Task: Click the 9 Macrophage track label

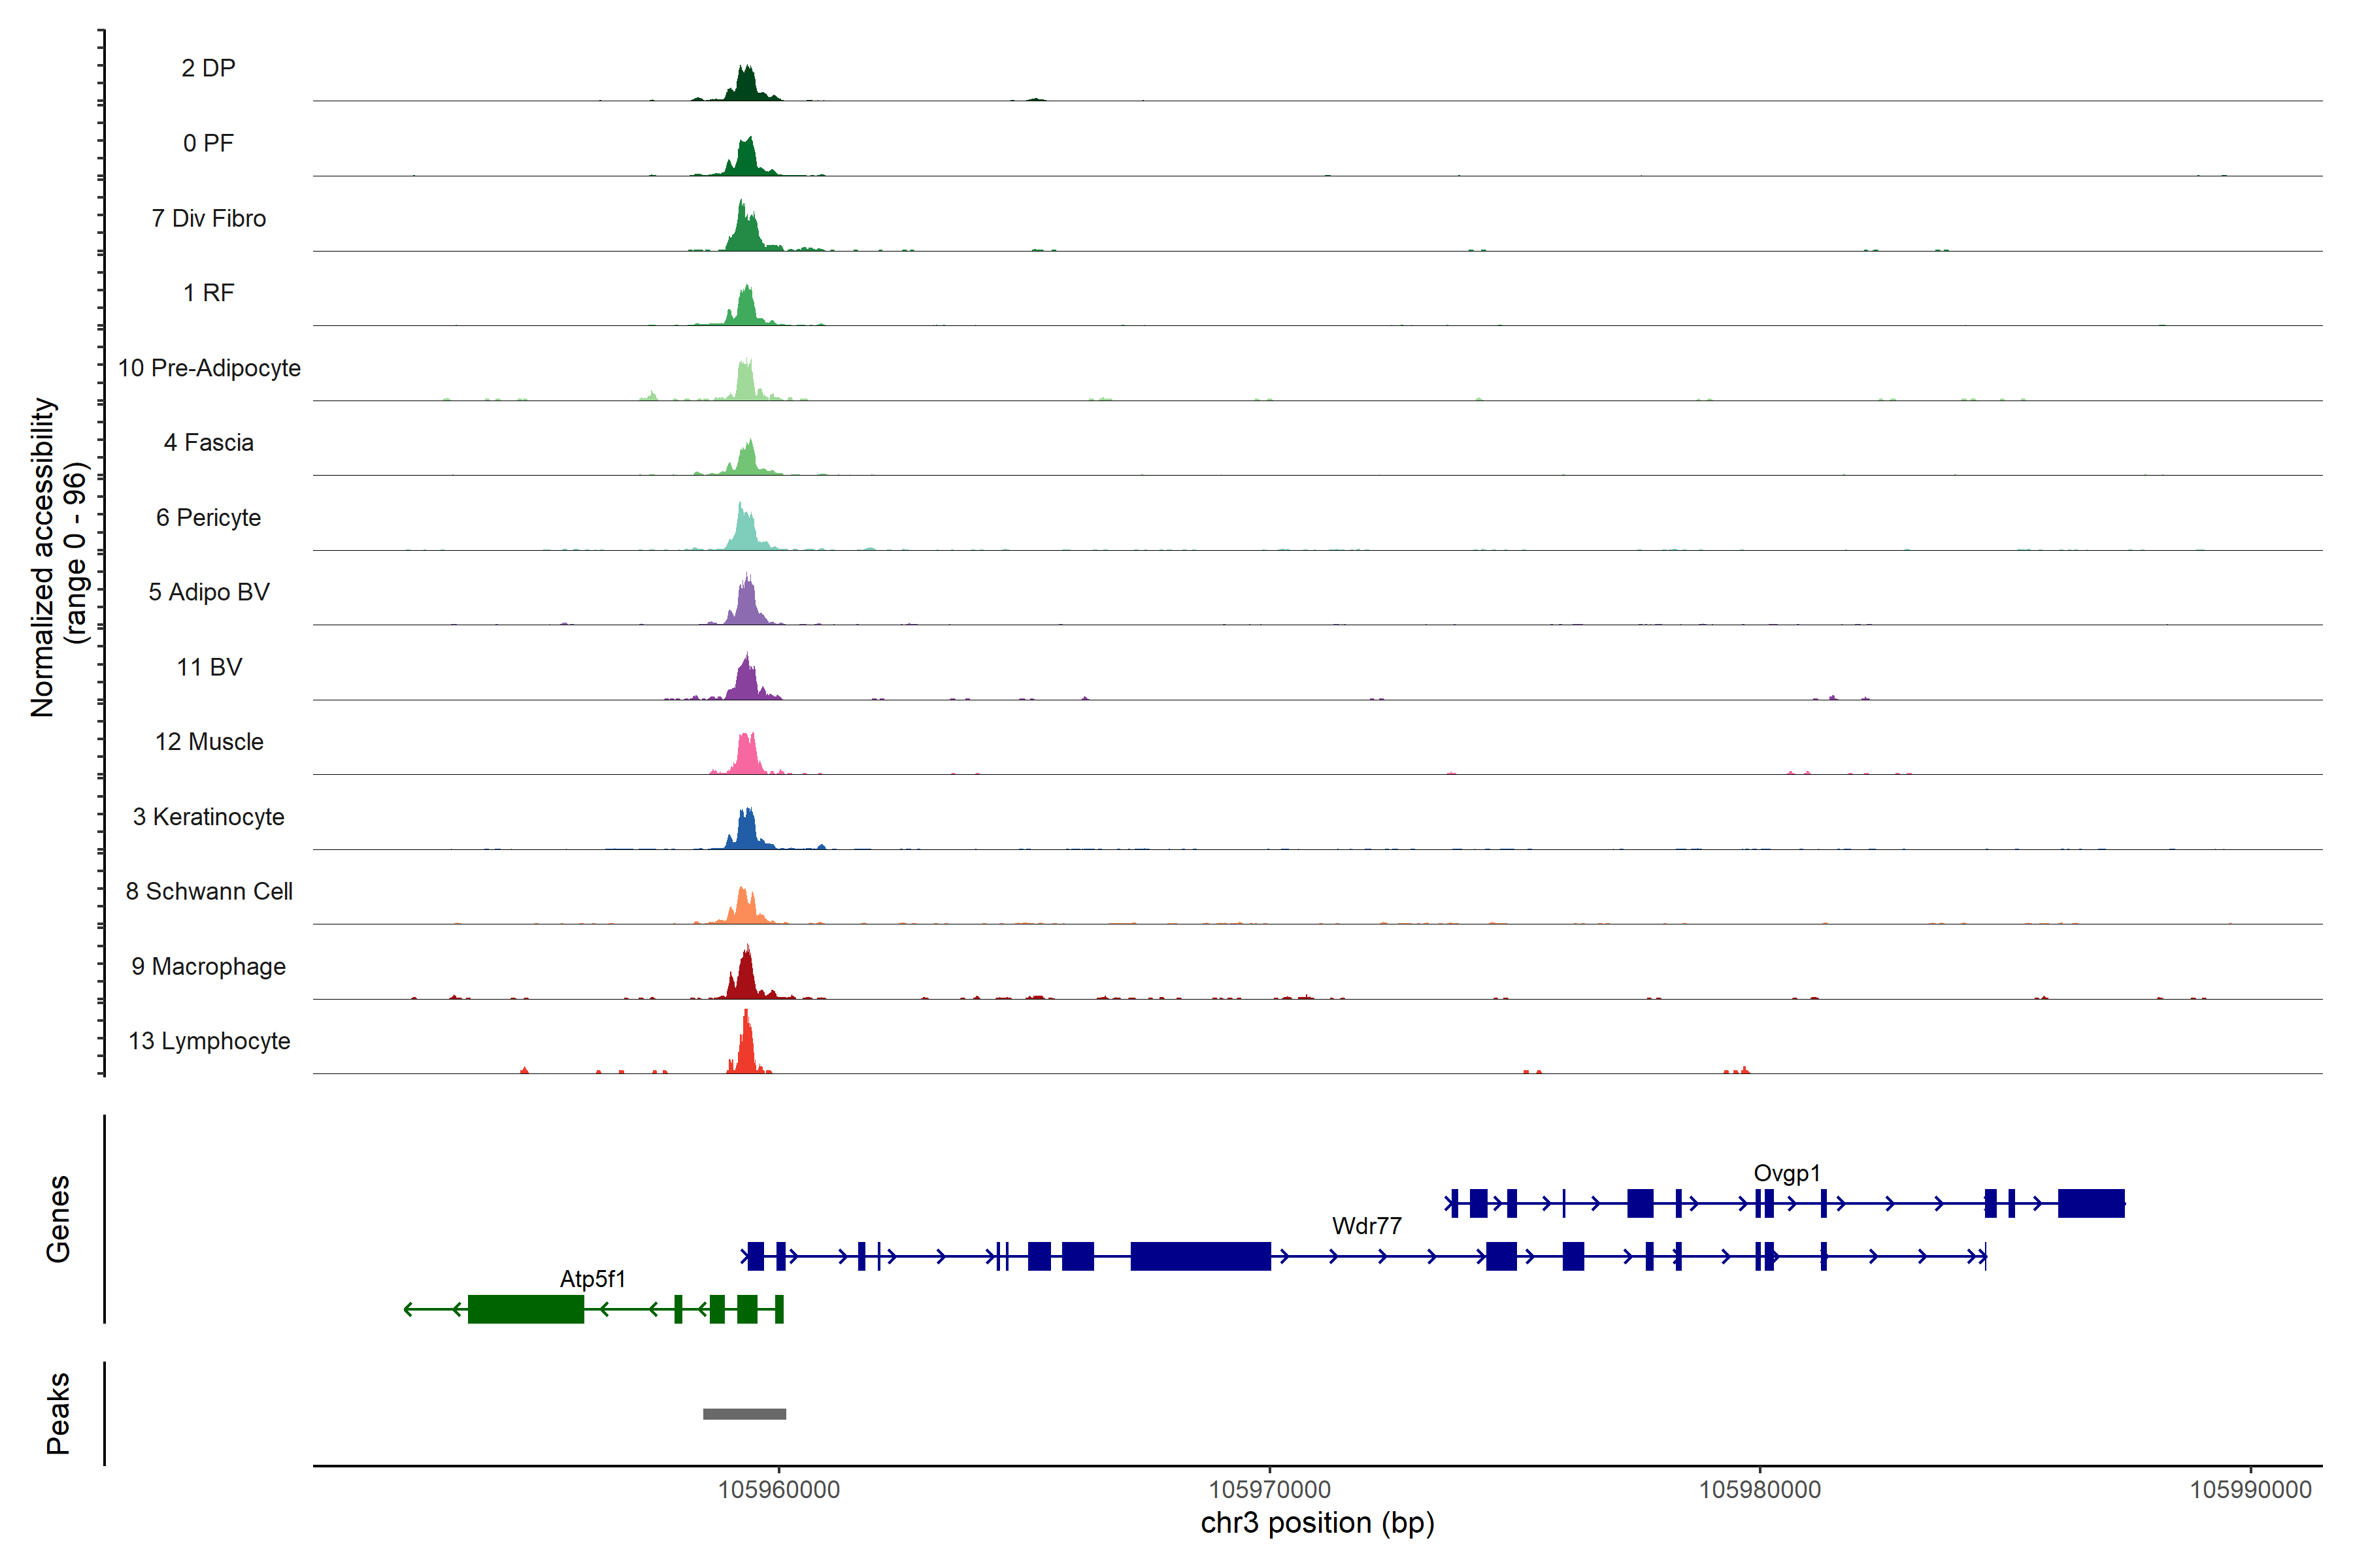Action: (208, 966)
